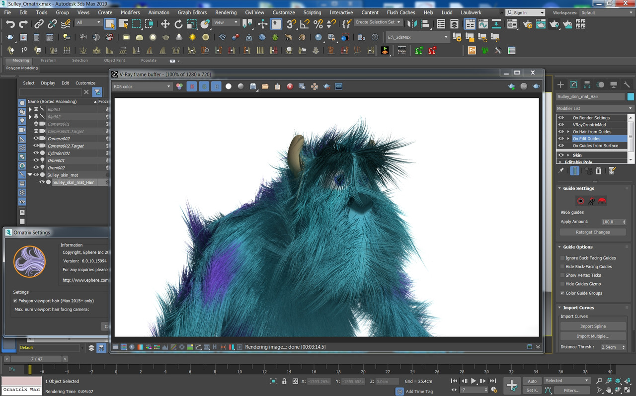636x396 pixels.
Task: Open the All selection filter dropdown
Action: (x=88, y=22)
